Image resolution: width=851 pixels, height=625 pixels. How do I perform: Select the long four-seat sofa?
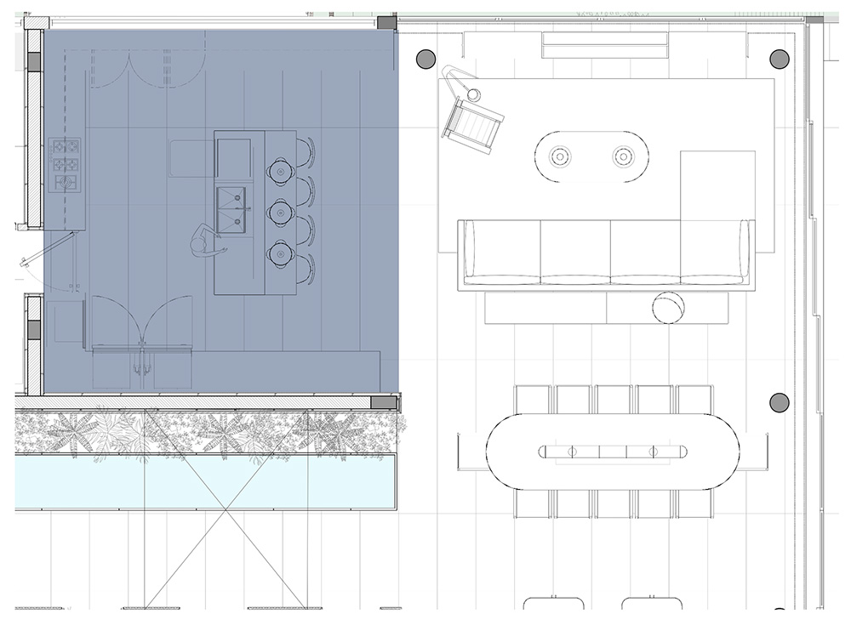606,253
